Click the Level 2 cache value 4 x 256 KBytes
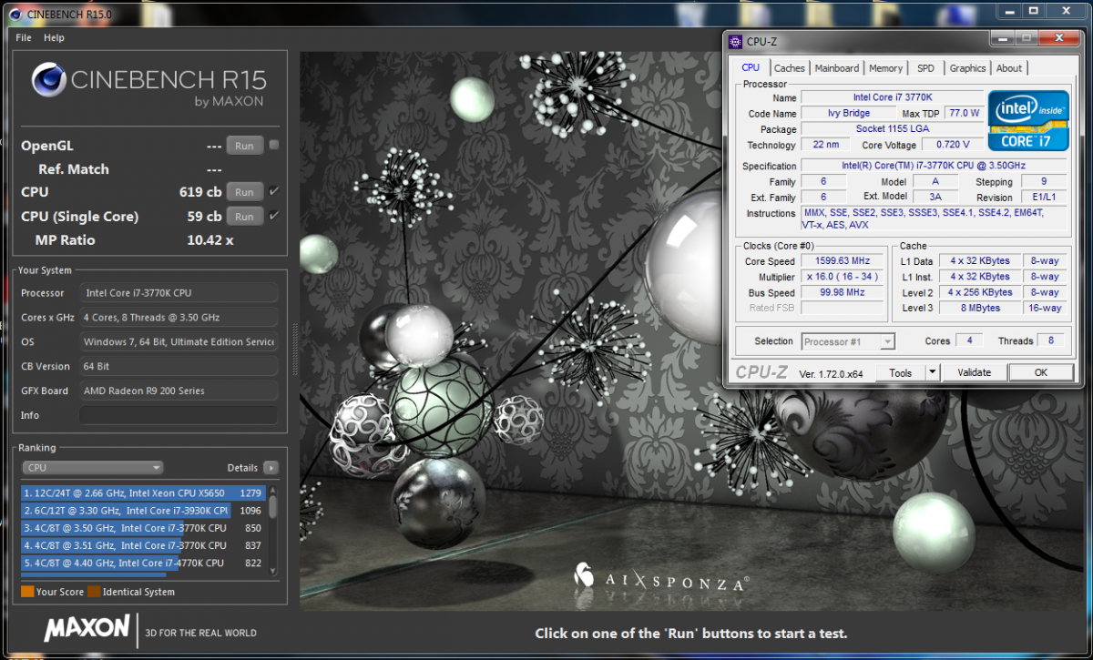The height and width of the screenshot is (660, 1093). [x=979, y=292]
